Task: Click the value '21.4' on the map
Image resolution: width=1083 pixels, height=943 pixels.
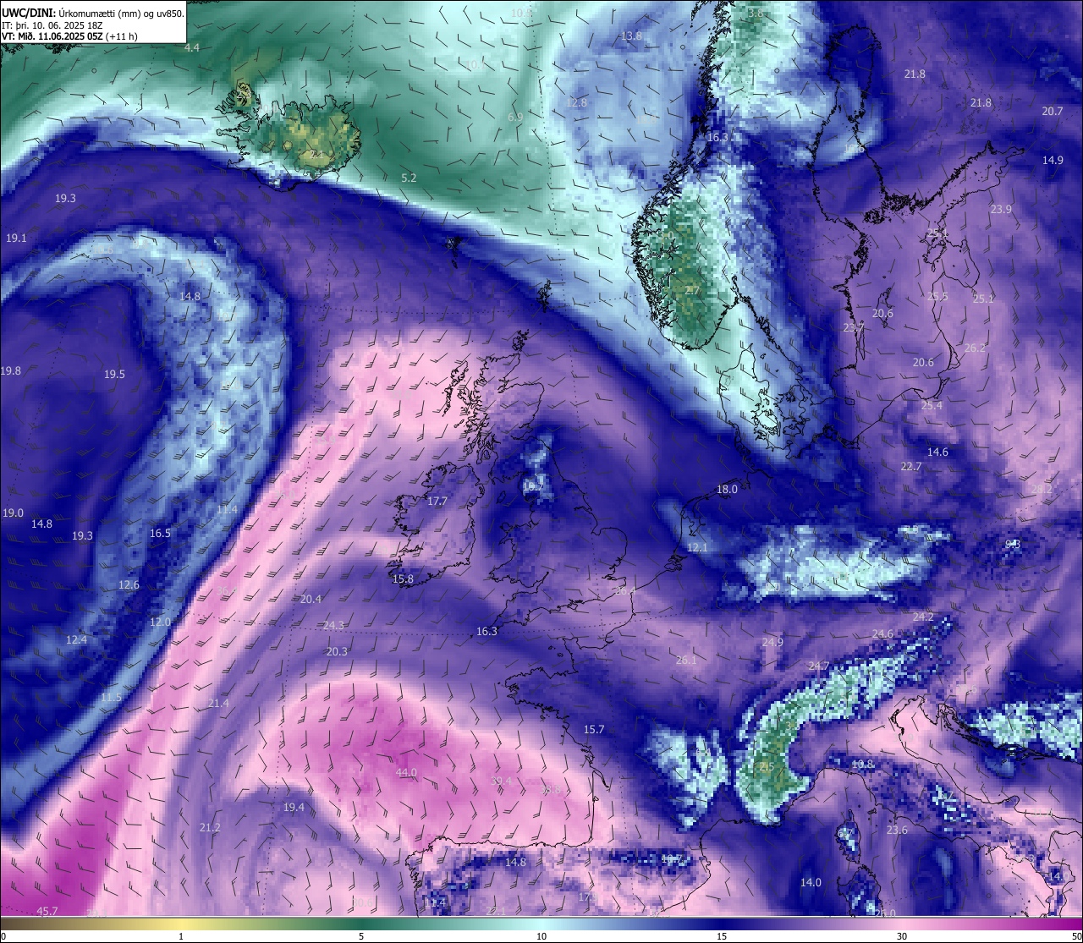Action: click(x=218, y=704)
